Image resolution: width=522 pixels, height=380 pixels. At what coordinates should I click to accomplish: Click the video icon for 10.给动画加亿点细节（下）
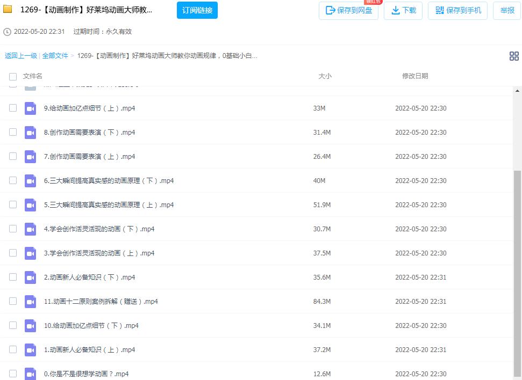coord(30,326)
